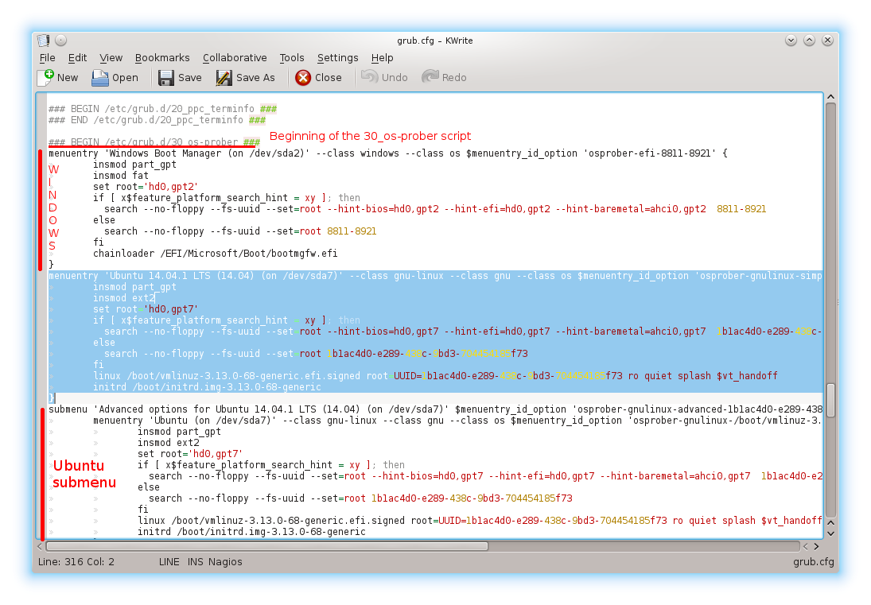Open the Help menu
This screenshot has height=605, width=871.
(382, 58)
